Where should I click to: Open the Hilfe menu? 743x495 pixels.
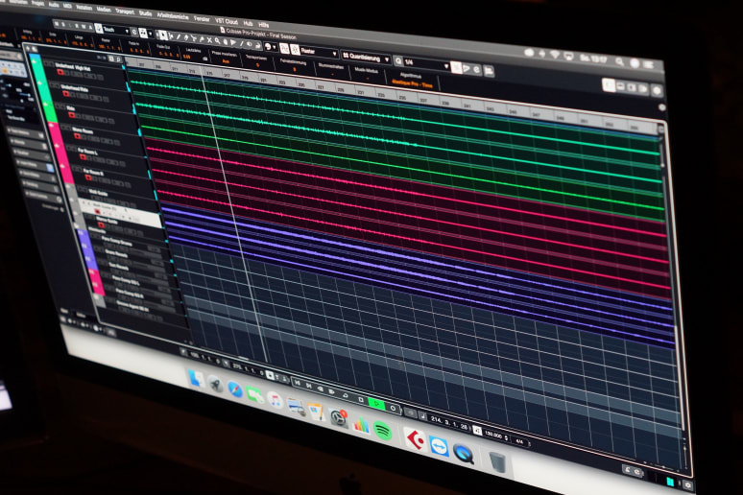263,25
